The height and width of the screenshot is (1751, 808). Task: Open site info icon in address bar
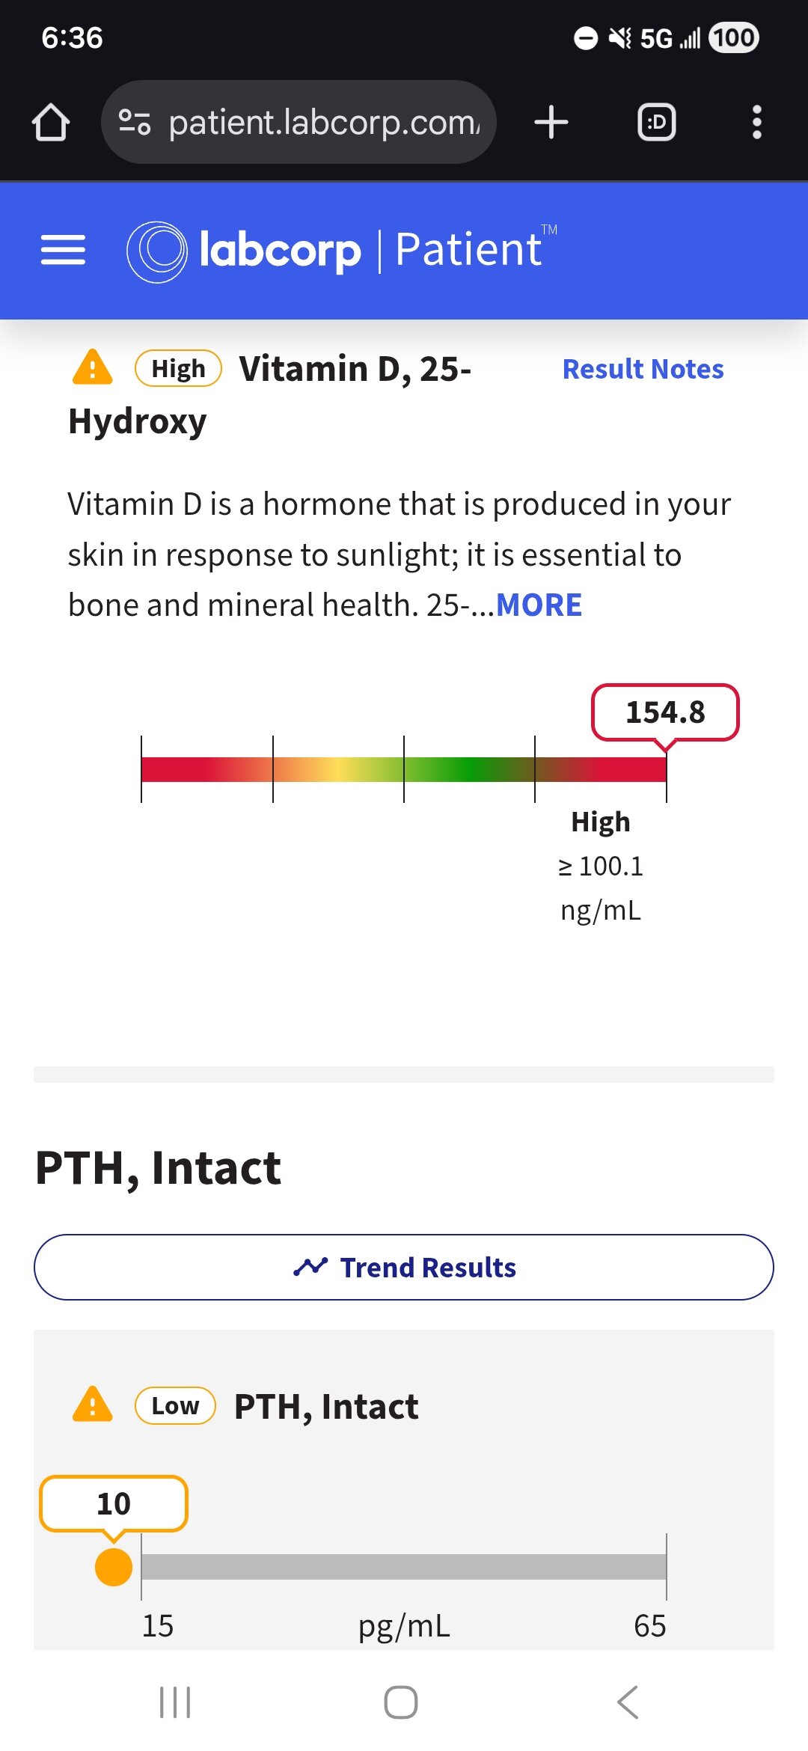click(x=135, y=123)
